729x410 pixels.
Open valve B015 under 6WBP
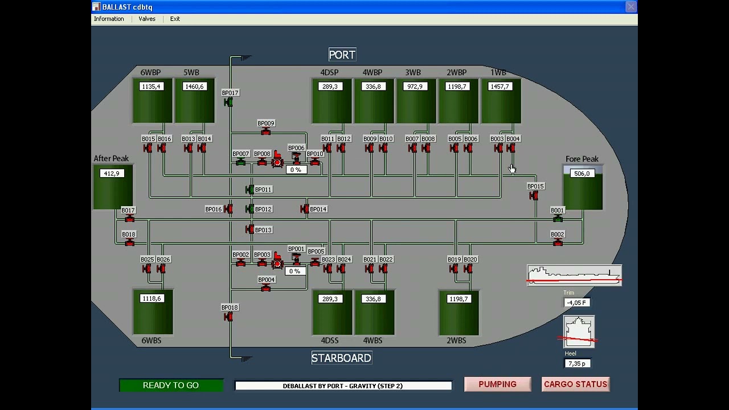click(148, 148)
